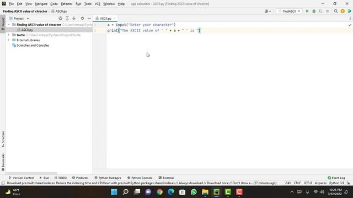The width and height of the screenshot is (353, 198).
Task: Open Google Chrome from taskbar
Action: (x=159, y=192)
